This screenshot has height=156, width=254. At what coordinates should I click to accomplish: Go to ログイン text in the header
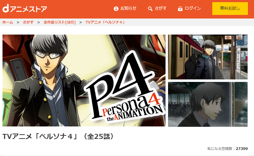(193, 8)
